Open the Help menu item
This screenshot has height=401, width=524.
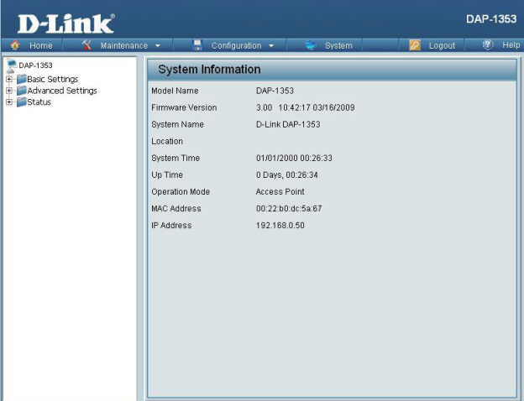pos(511,45)
